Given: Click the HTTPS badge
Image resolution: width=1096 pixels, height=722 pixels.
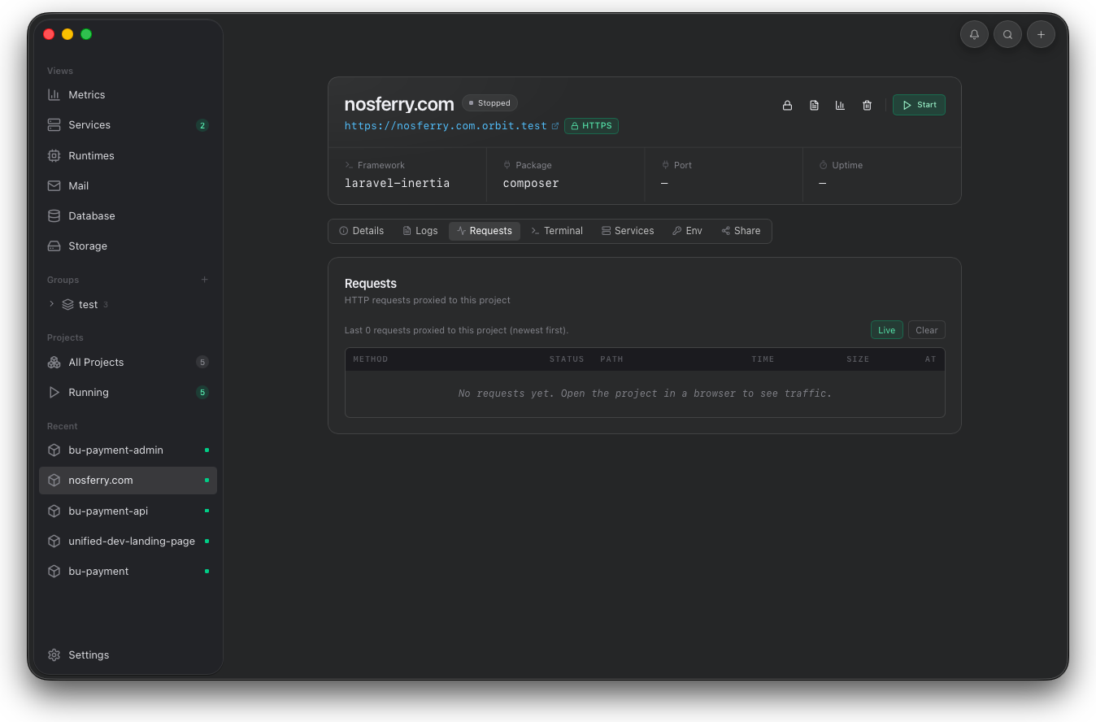Looking at the screenshot, I should point(591,126).
